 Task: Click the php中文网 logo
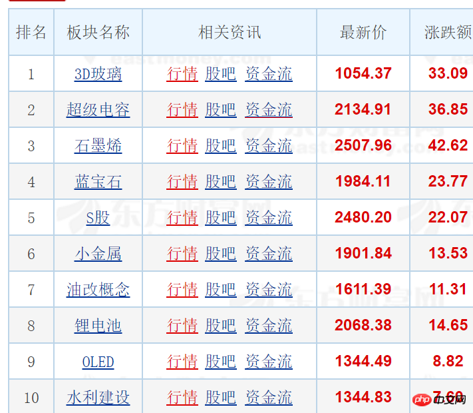point(439,400)
